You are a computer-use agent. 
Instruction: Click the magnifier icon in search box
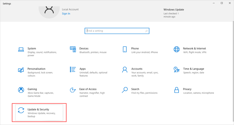(146, 31)
